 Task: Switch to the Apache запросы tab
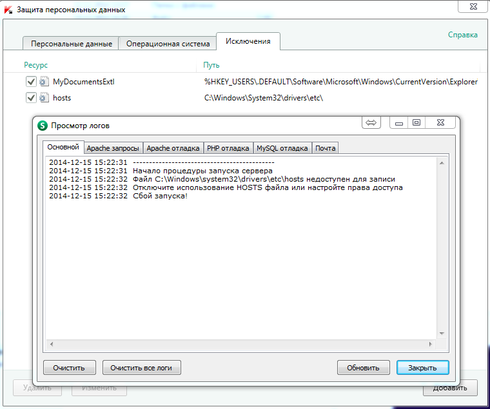[x=113, y=148]
